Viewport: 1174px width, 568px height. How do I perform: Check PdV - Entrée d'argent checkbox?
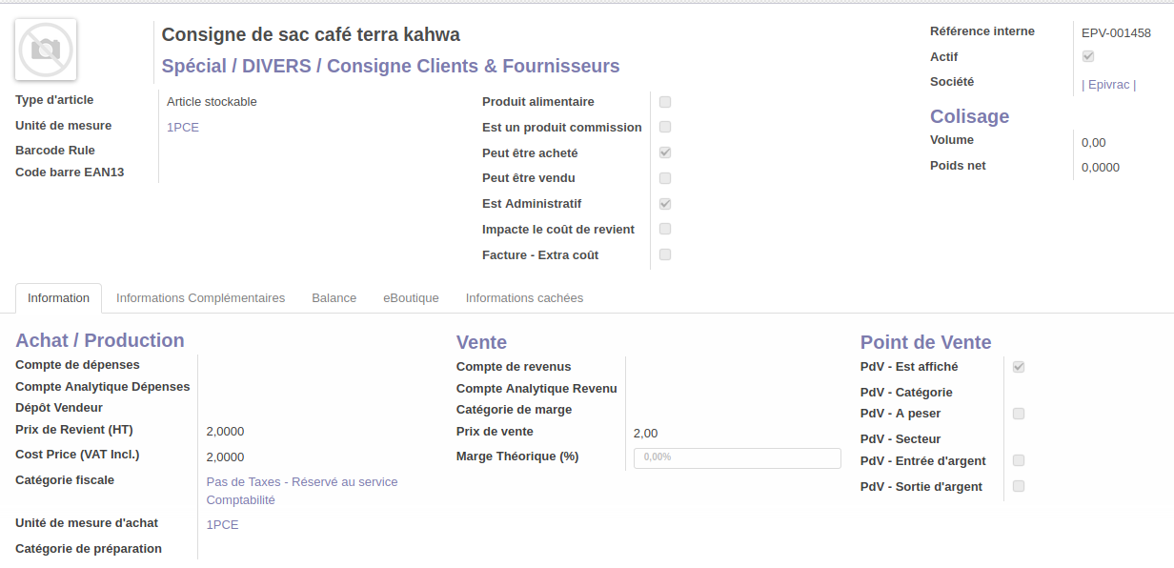tap(1019, 460)
